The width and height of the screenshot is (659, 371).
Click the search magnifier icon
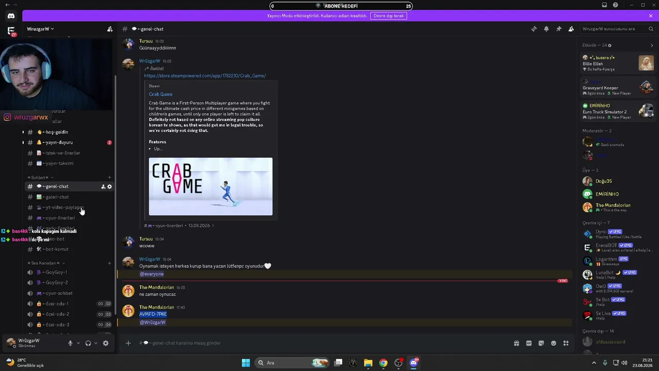(x=651, y=29)
